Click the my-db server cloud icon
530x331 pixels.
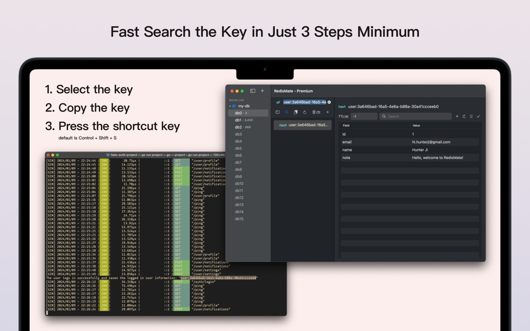point(234,106)
